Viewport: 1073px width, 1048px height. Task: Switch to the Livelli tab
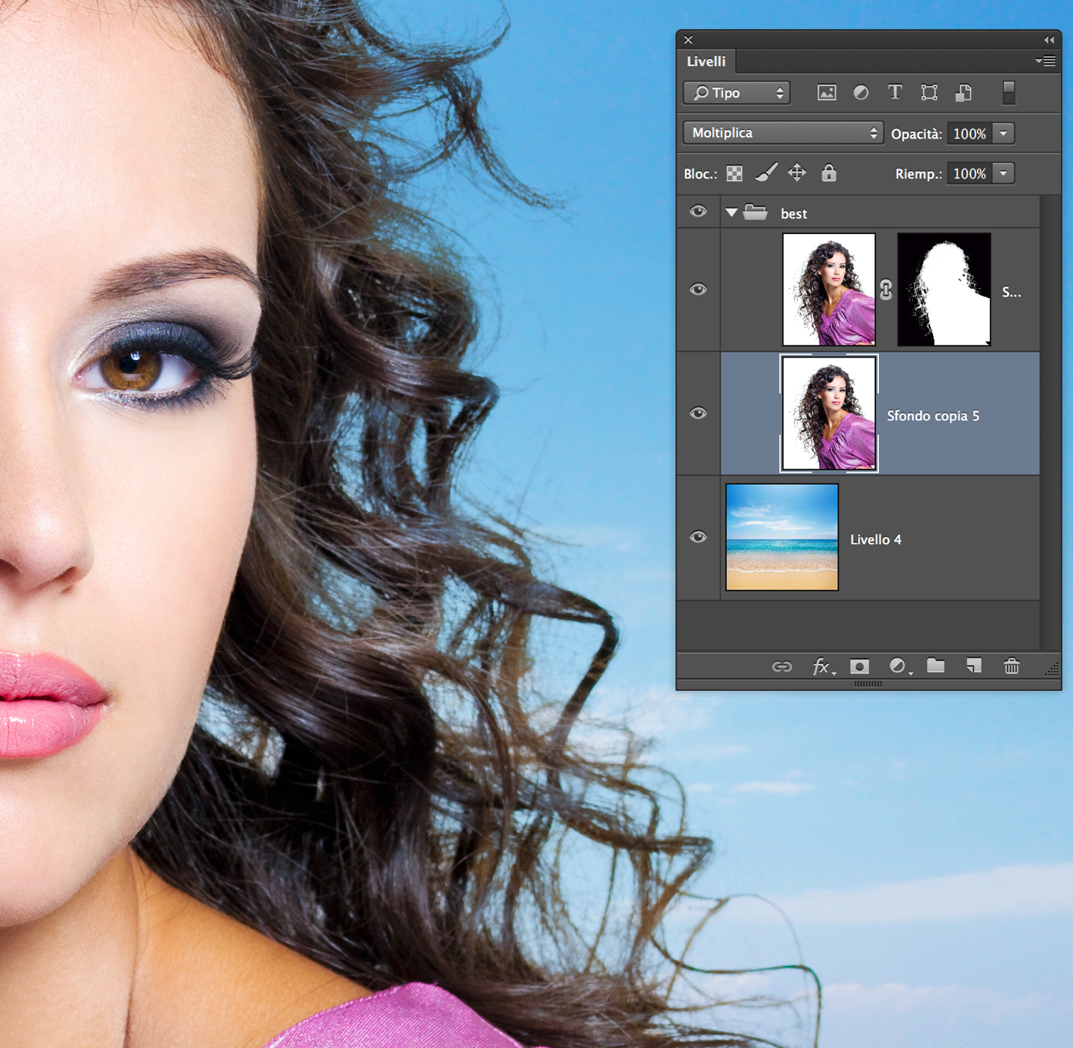tap(706, 61)
